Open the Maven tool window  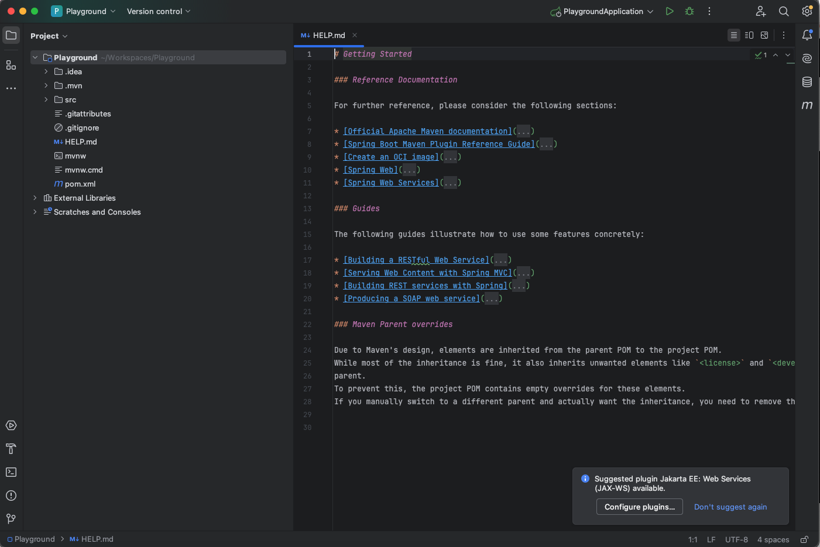tap(807, 105)
